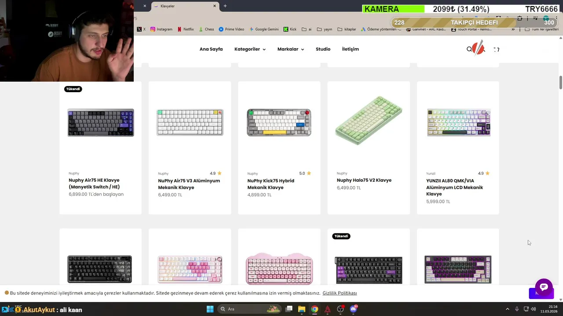Open the Windows Start menu

click(210, 309)
